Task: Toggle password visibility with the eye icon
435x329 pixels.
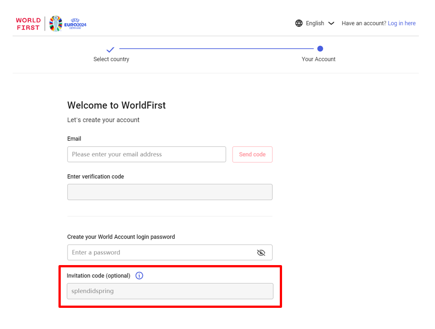Action: [x=261, y=252]
